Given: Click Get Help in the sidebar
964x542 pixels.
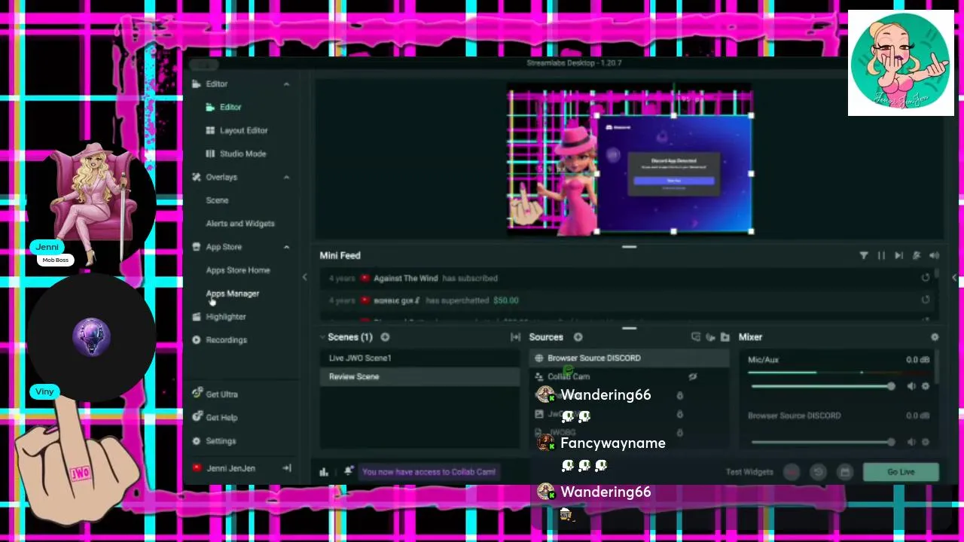Looking at the screenshot, I should click(215, 418).
